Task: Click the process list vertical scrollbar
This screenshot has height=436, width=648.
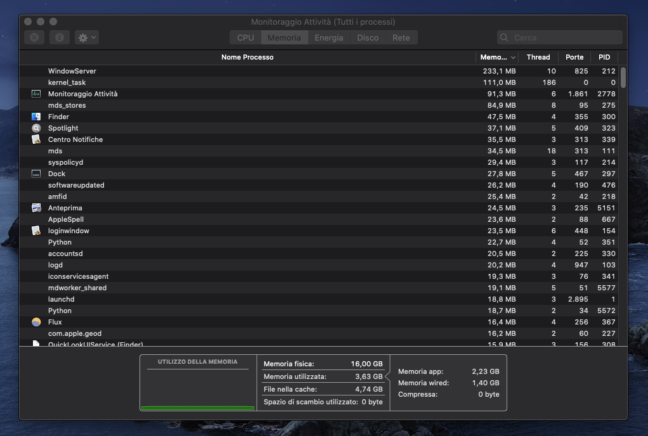Action: point(623,77)
